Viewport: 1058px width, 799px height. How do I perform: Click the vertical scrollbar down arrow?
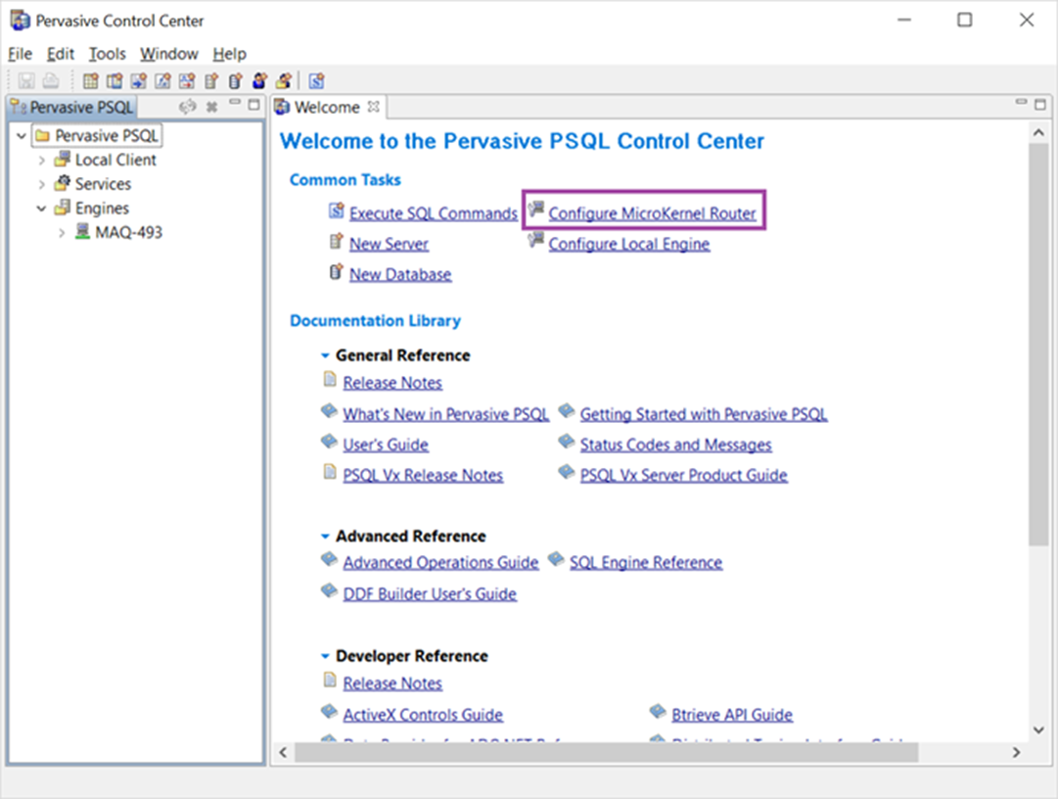click(x=1039, y=729)
